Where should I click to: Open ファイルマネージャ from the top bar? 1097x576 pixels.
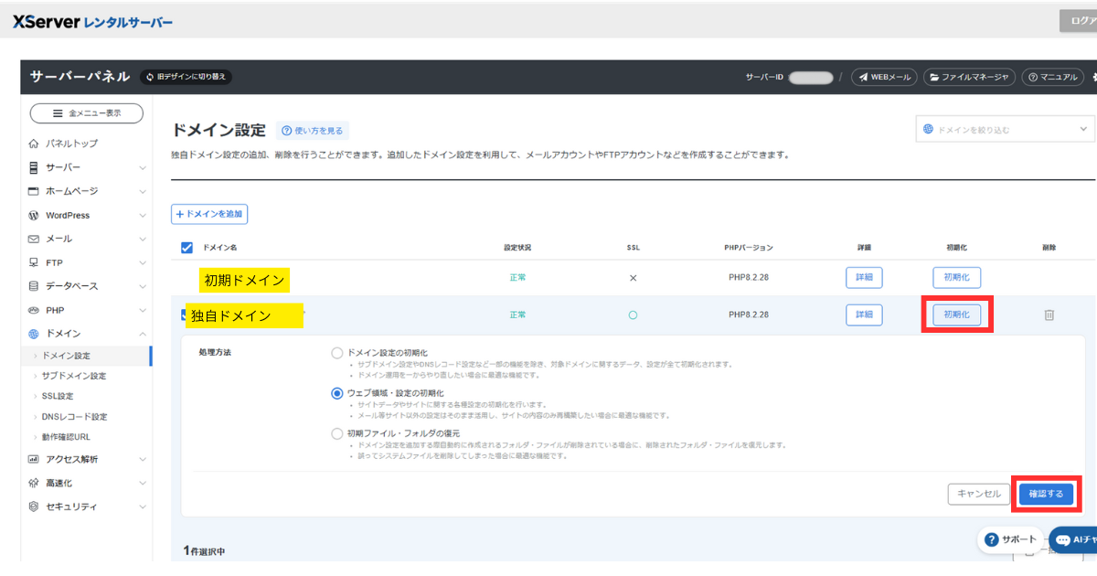coord(969,78)
